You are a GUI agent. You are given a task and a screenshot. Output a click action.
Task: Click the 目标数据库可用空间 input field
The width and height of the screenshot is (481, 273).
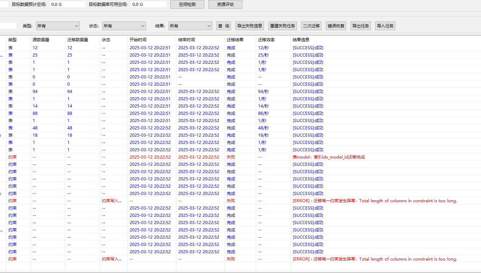point(148,4)
